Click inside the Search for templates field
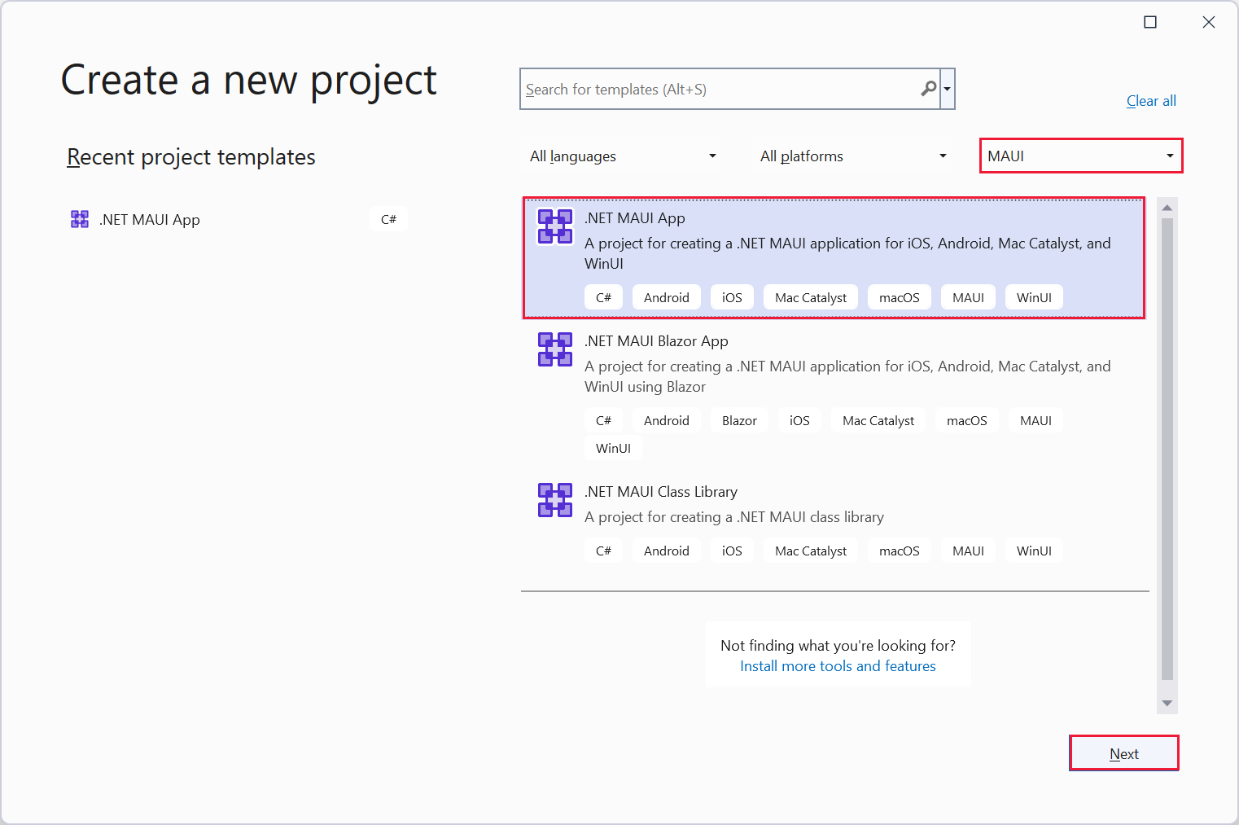1239x825 pixels. click(x=716, y=89)
